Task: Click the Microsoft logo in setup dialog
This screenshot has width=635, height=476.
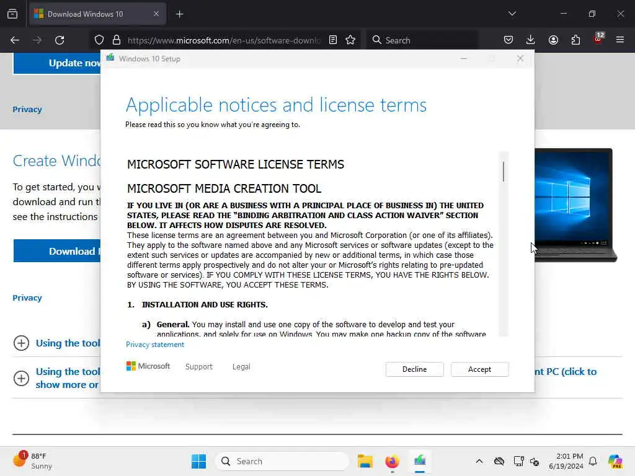Action: (x=148, y=366)
